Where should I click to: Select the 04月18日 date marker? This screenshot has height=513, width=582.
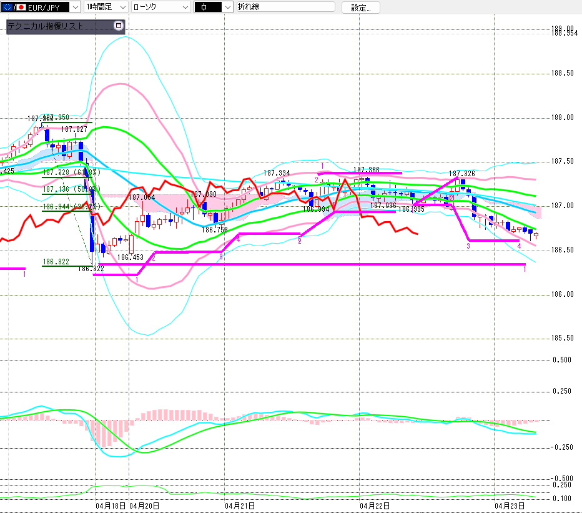pos(111,505)
